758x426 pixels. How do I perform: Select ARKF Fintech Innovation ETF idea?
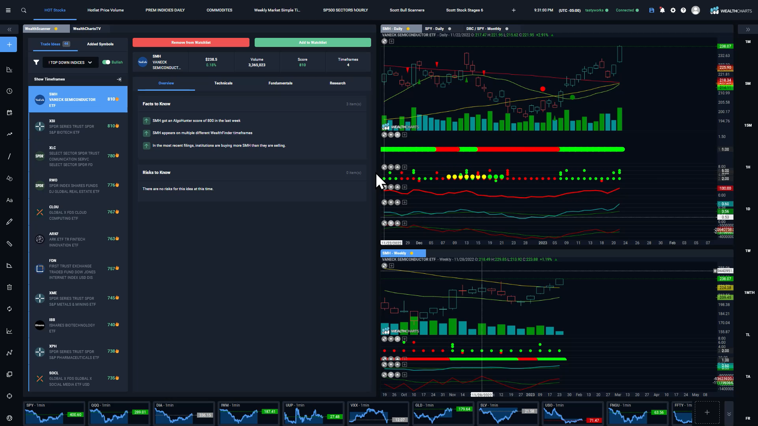[78, 239]
